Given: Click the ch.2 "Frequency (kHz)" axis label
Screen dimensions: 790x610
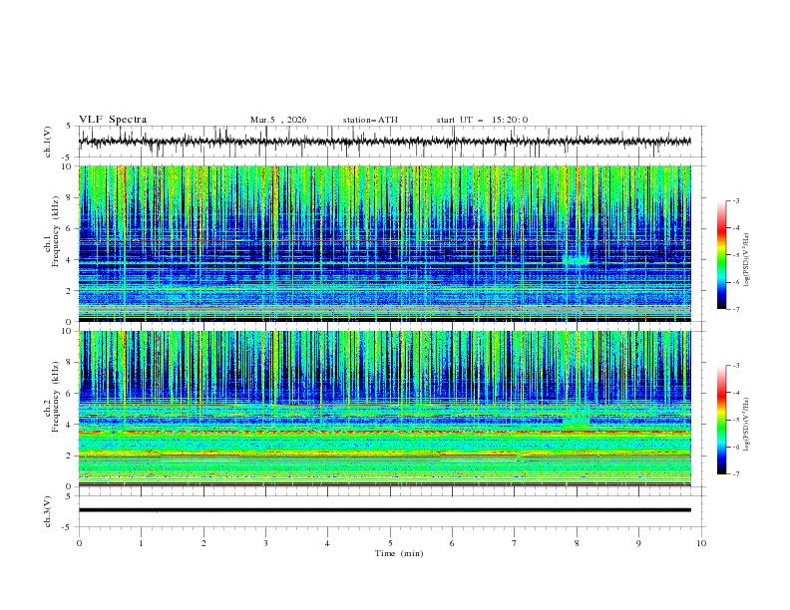Looking at the screenshot, I should point(56,396).
